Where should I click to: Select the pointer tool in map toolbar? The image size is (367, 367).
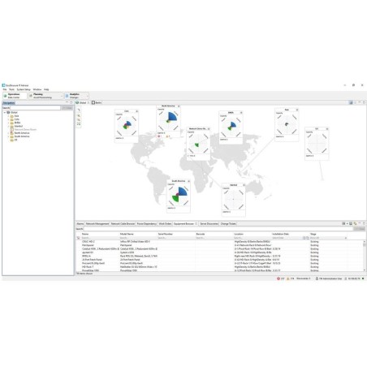coord(79,110)
